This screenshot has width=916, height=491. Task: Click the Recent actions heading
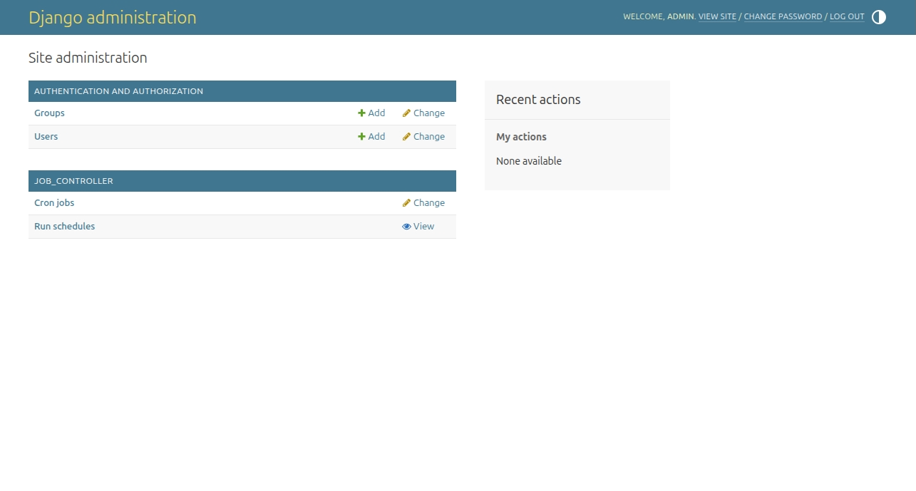pyautogui.click(x=538, y=100)
